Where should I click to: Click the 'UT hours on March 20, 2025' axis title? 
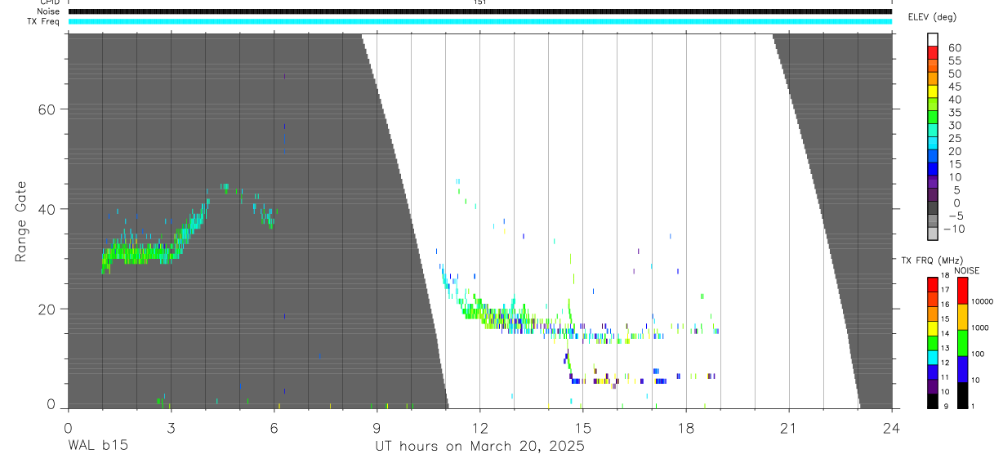[479, 447]
